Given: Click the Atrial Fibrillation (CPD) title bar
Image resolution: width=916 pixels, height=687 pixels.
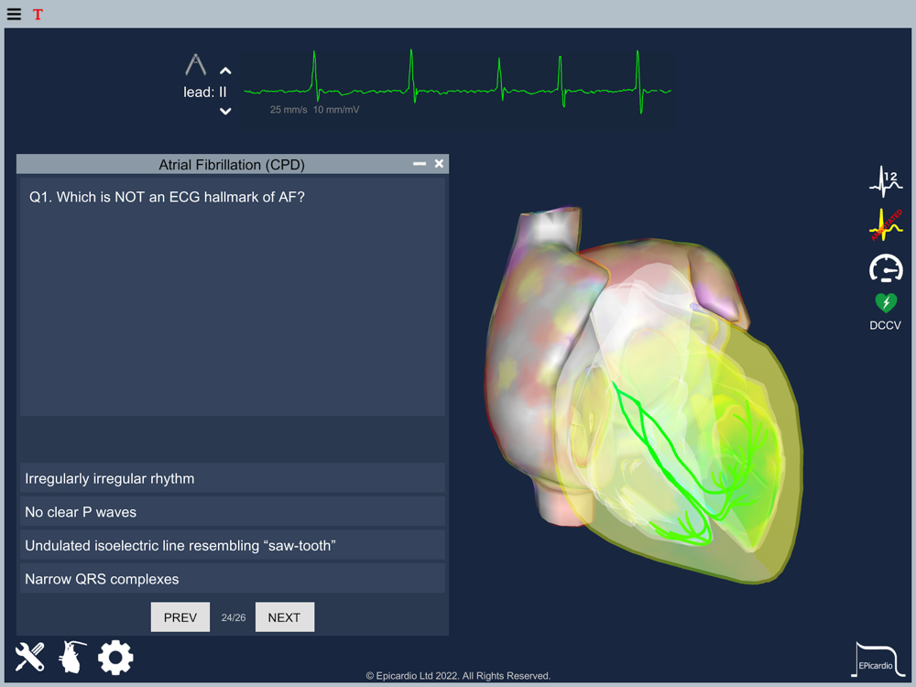Looking at the screenshot, I should coord(232,165).
